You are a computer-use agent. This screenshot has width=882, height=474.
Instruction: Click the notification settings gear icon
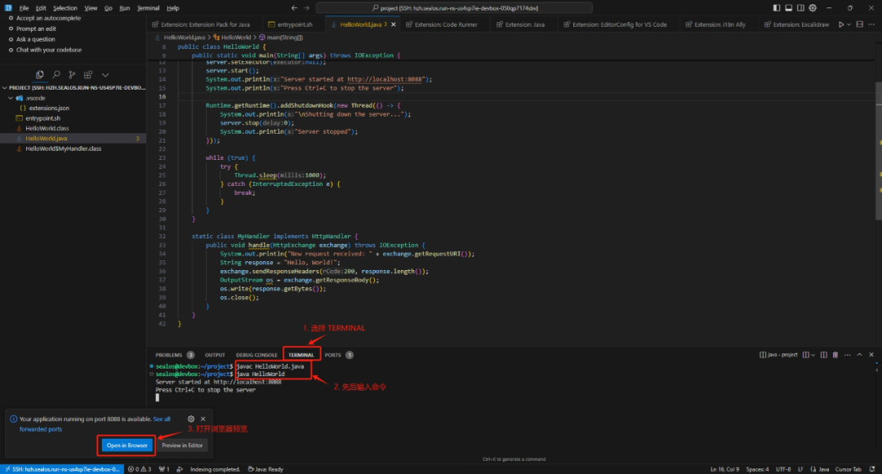pyautogui.click(x=190, y=419)
